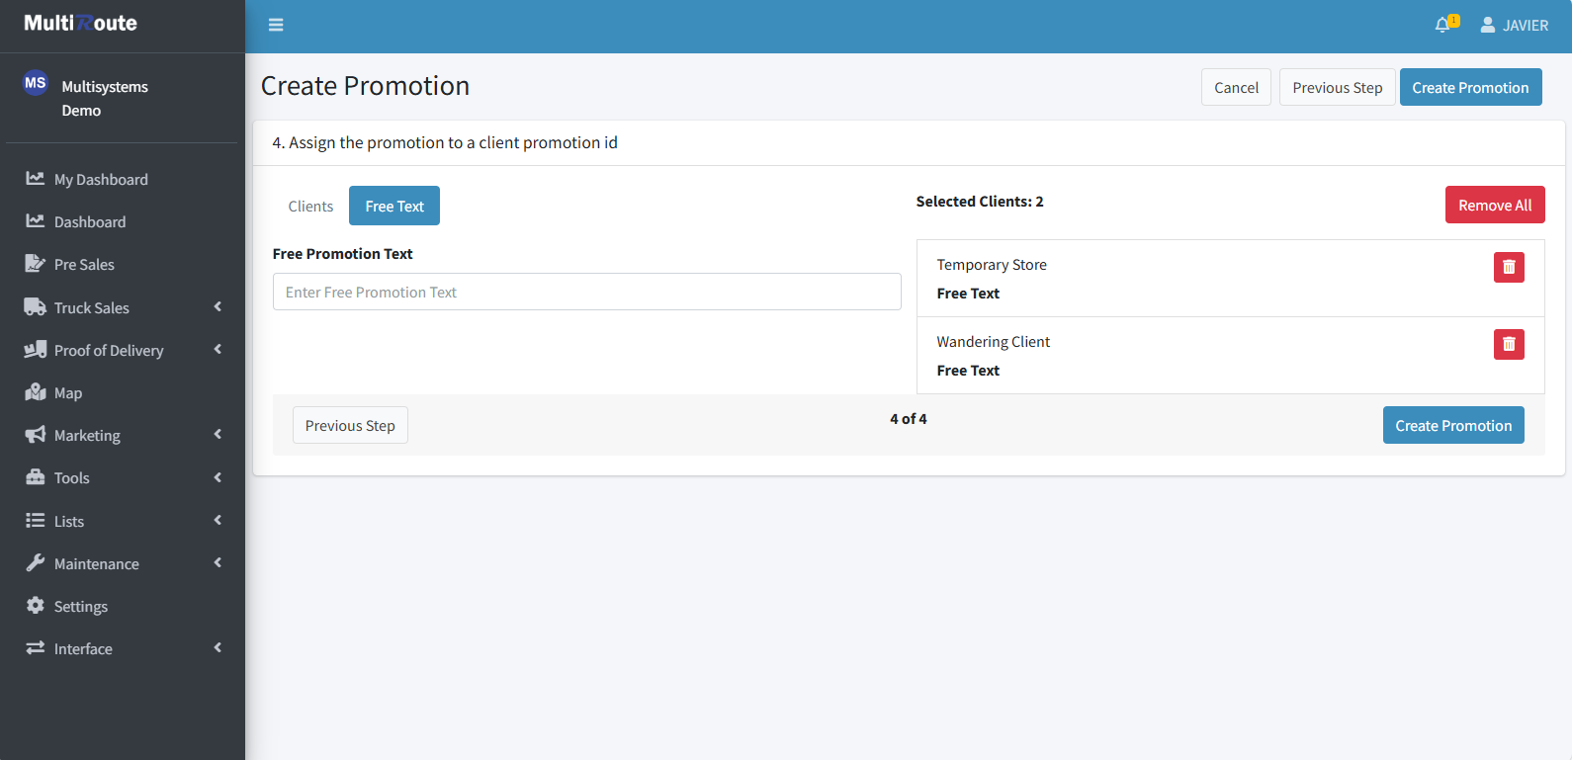Click the Pre Sales sidebar icon
This screenshot has height=760, width=1572.
click(36, 264)
